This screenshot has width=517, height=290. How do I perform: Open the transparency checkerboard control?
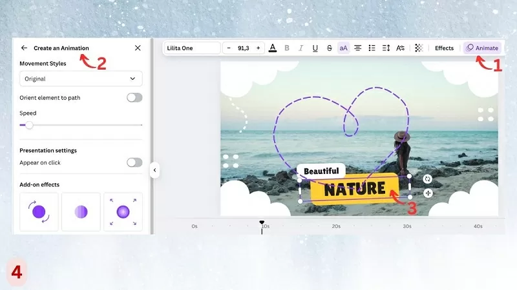(419, 48)
